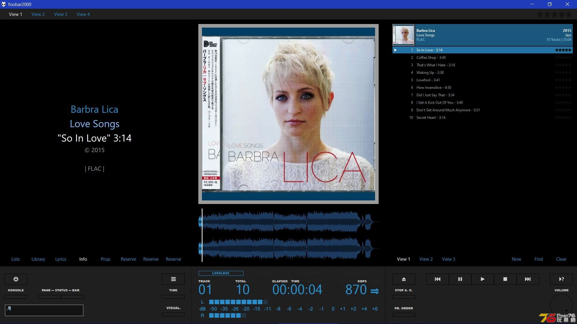Image resolution: width=577 pixels, height=324 pixels.
Task: Click the search input field
Action: 44,310
